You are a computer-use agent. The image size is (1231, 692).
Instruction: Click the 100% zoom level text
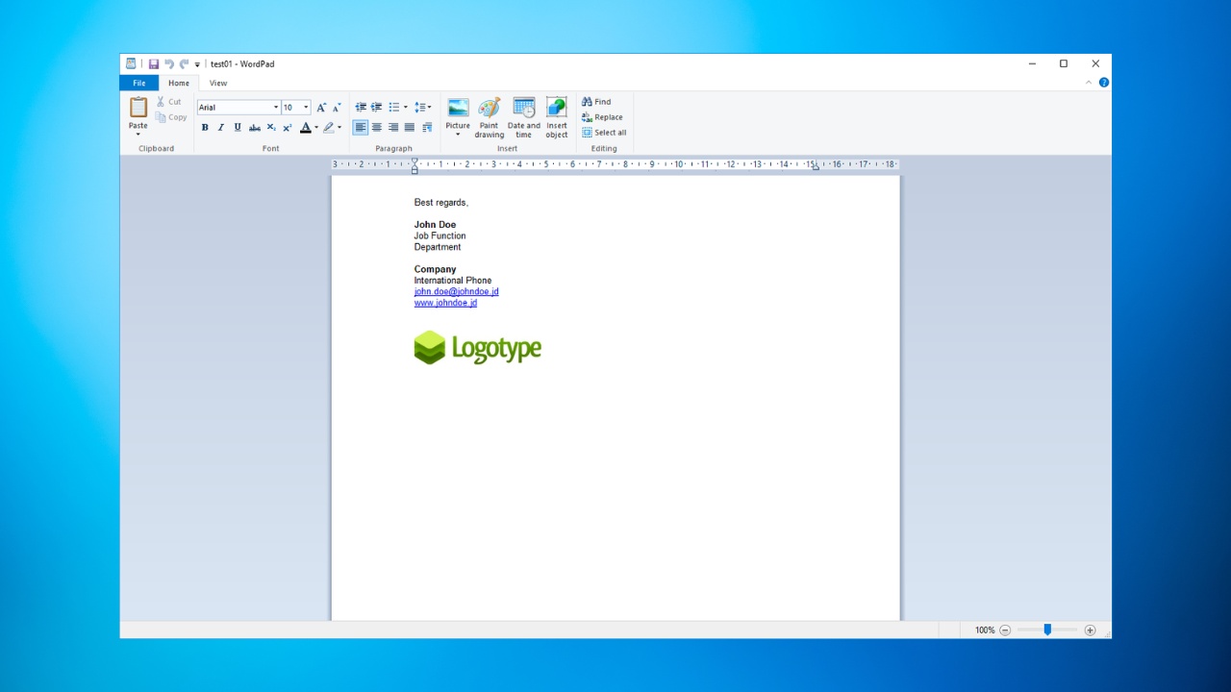985,630
